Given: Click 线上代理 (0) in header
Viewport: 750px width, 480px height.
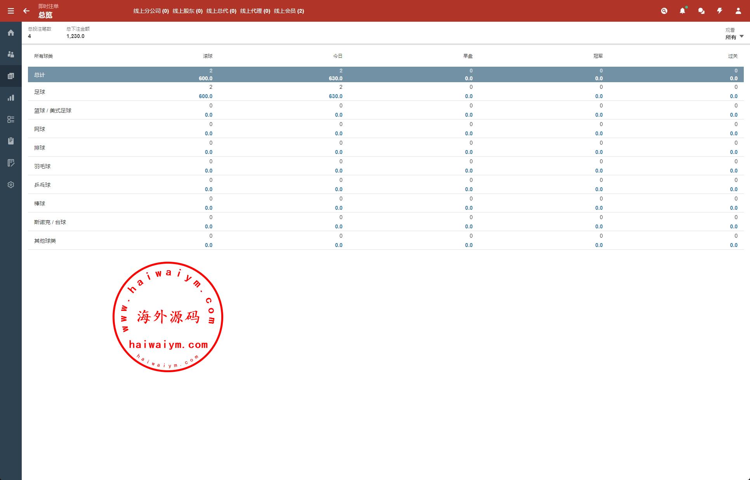Looking at the screenshot, I should point(255,11).
